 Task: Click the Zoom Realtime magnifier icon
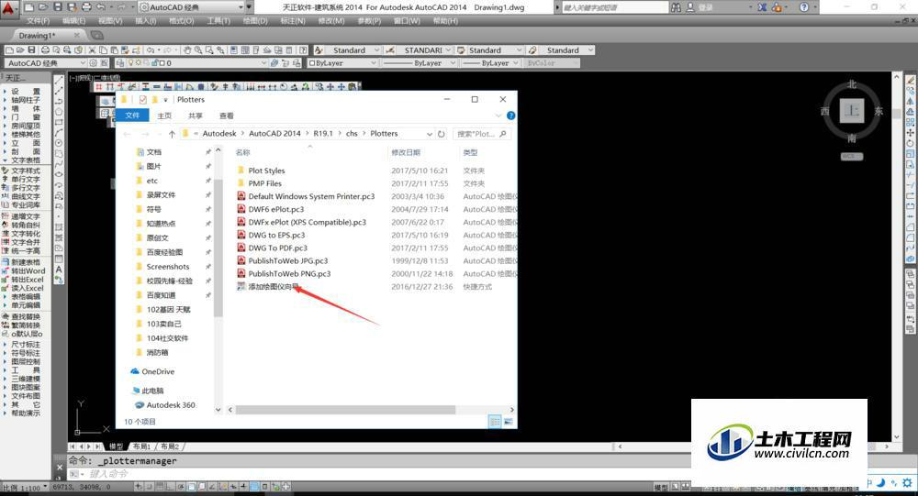click(198, 50)
